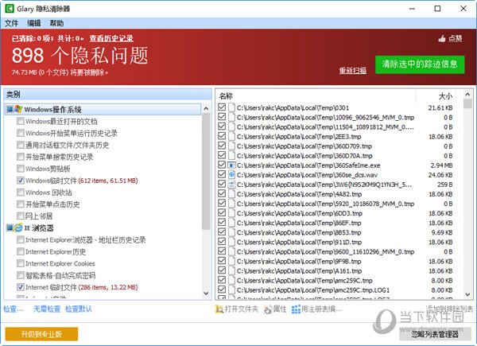Uncheck Windows临时文件 checkbox
The image size is (477, 346).
pyautogui.click(x=21, y=181)
